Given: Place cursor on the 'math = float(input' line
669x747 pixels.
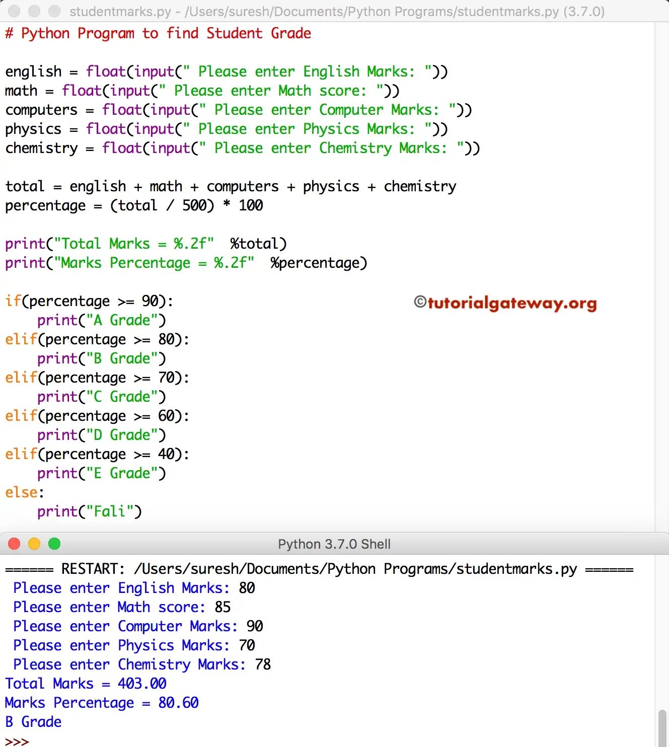Looking at the screenshot, I should tap(202, 91).
